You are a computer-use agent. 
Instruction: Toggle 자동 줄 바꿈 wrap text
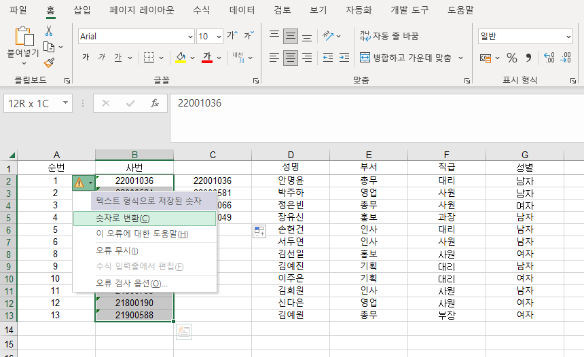(x=389, y=36)
